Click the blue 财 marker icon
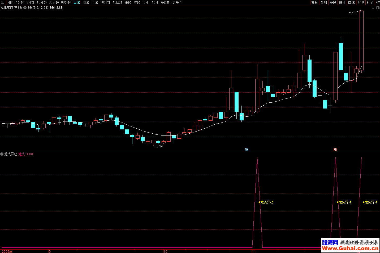The image size is (380, 253). (x=247, y=150)
